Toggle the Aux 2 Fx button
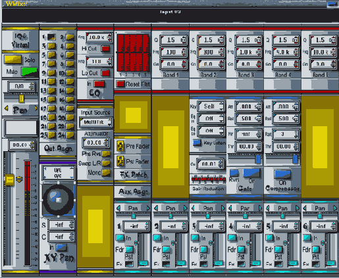The image size is (339, 278). click(166, 264)
